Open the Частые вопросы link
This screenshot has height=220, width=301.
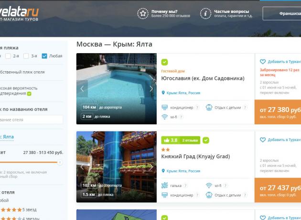pos(232,11)
